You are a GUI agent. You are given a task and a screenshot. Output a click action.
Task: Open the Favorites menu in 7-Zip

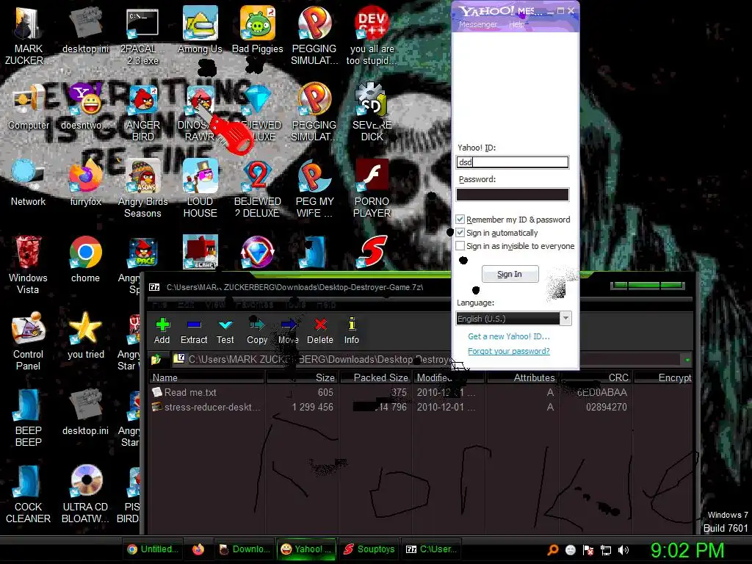pos(255,304)
